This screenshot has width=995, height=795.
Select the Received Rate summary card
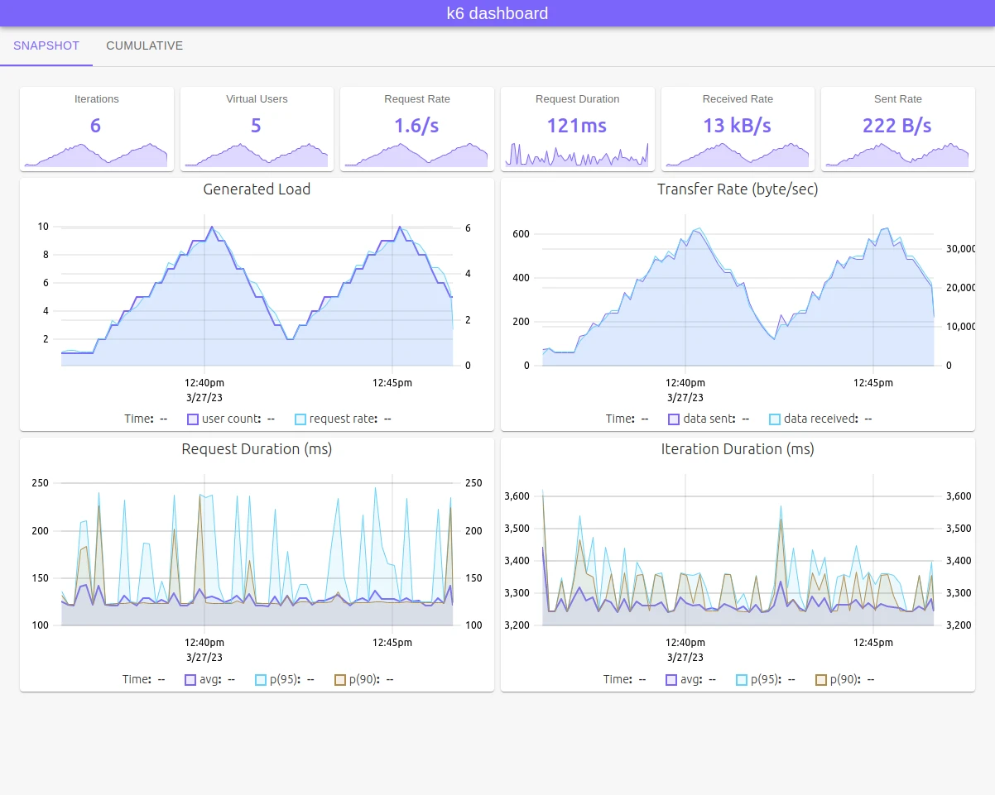[738, 129]
